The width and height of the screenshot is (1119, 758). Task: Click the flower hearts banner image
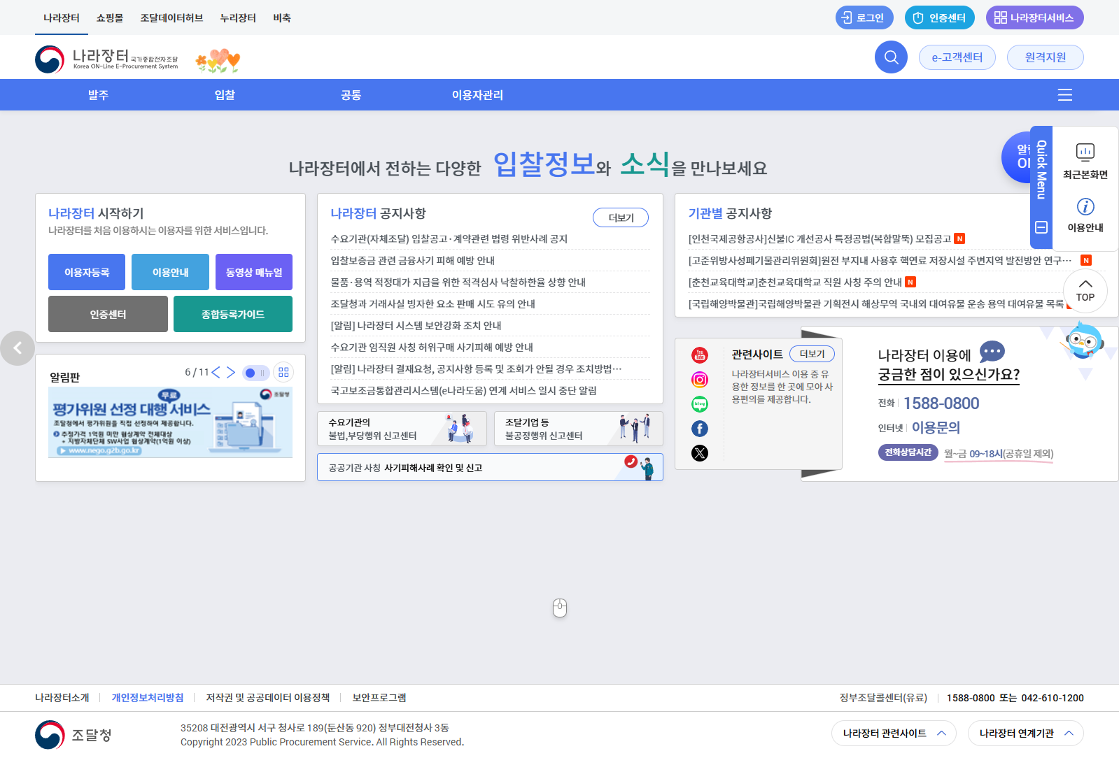[x=218, y=61]
